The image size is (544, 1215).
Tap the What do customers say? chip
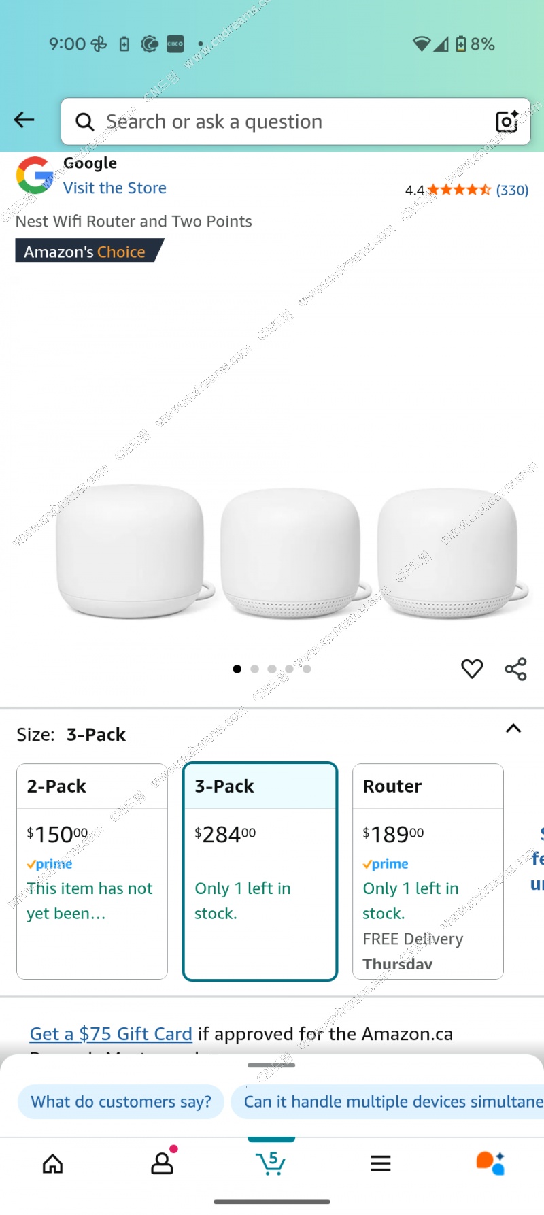pyautogui.click(x=121, y=1101)
